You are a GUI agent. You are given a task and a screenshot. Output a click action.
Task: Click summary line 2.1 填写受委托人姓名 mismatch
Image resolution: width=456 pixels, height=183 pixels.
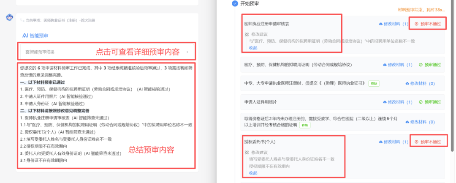(x=66, y=139)
